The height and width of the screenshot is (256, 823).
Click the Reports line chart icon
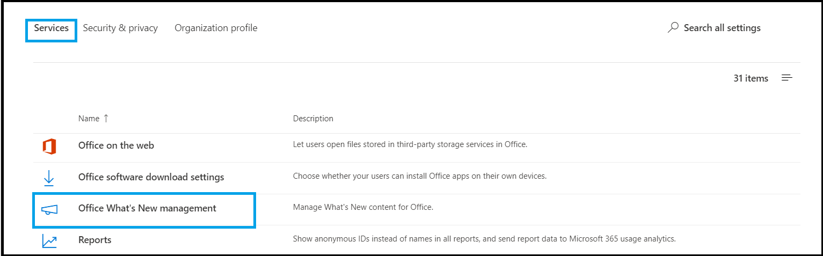coord(49,242)
